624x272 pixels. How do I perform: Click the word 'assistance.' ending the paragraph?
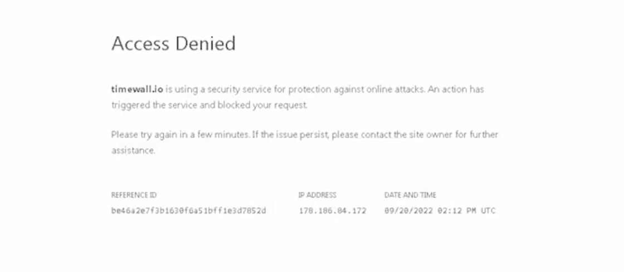pyautogui.click(x=133, y=150)
